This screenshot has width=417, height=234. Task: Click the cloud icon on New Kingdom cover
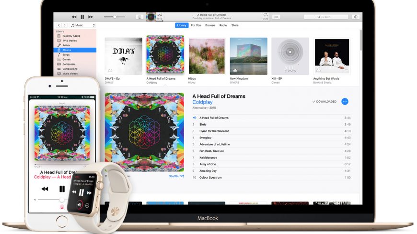pos(235,71)
